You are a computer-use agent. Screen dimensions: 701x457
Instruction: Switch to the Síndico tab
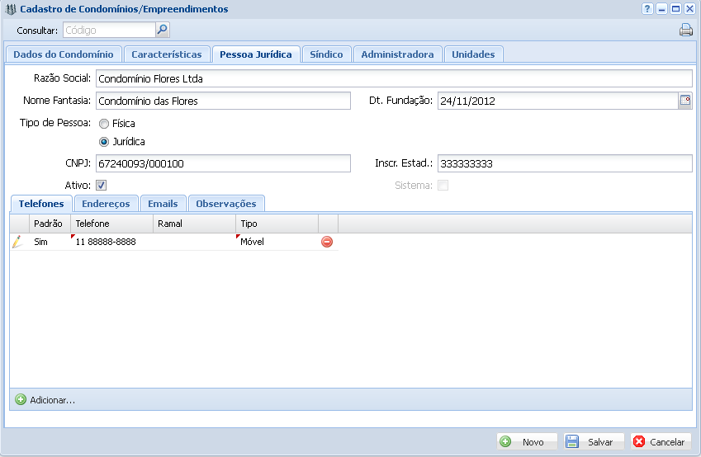326,54
